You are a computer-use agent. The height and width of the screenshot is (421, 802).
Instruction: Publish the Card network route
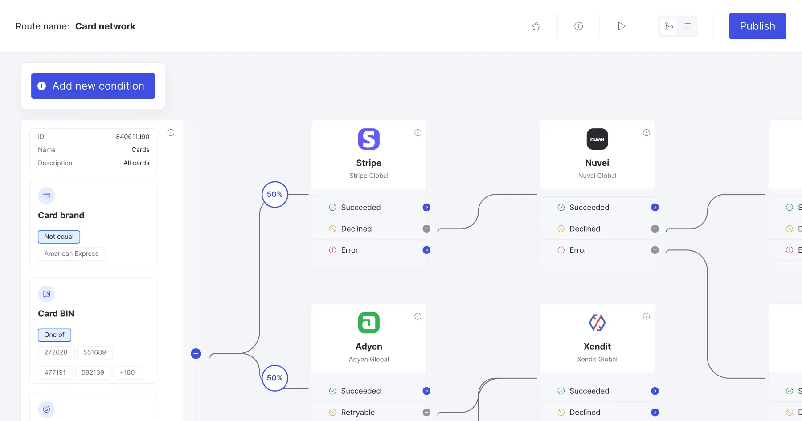757,26
